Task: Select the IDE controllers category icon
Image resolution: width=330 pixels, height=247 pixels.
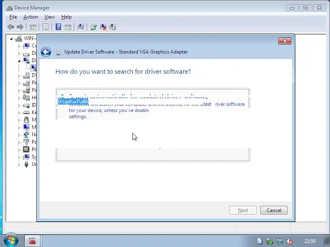Action: (26, 105)
